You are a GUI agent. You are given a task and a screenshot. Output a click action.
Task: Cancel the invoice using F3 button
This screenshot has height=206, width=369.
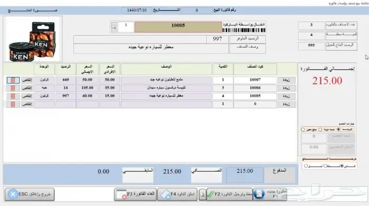click(x=135, y=194)
